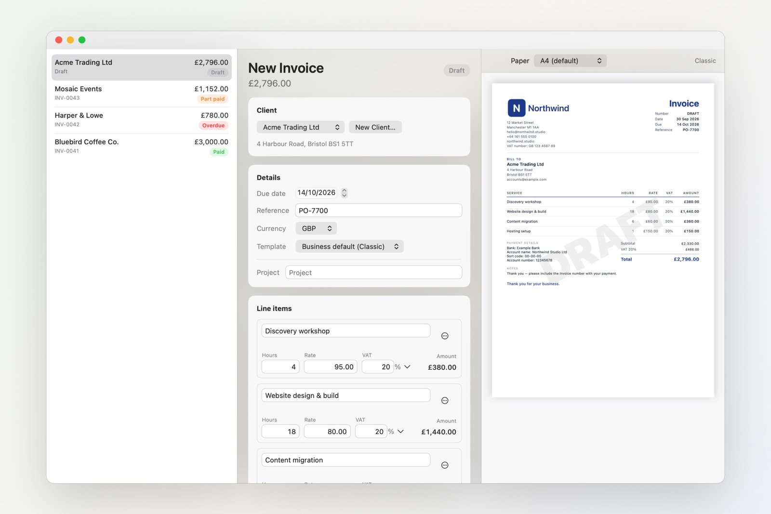This screenshot has height=514, width=771.
Task: Select the Harper & Lowe overdue invoice
Action: [x=141, y=120]
